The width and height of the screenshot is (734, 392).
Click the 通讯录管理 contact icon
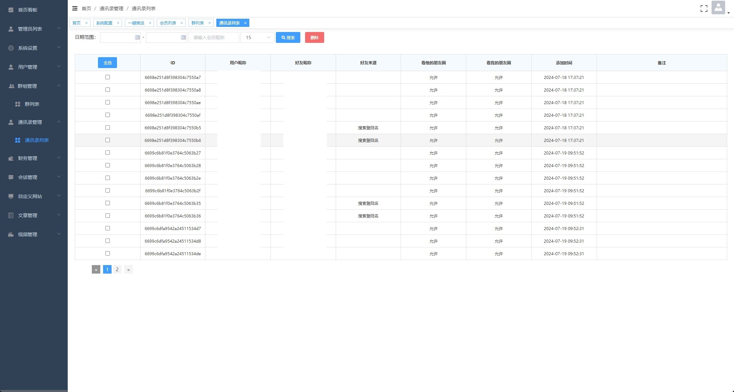pyautogui.click(x=11, y=122)
